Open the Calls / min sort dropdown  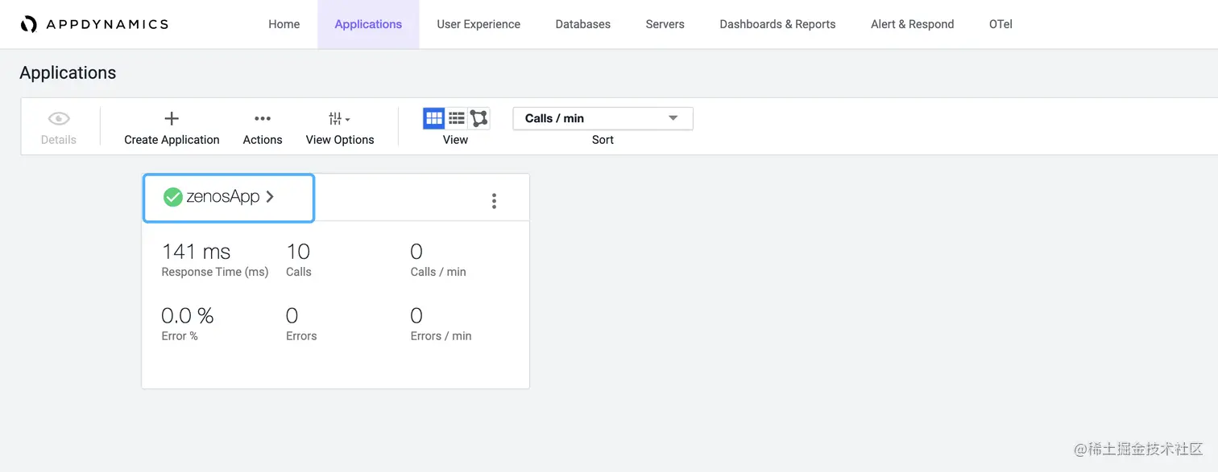tap(603, 118)
